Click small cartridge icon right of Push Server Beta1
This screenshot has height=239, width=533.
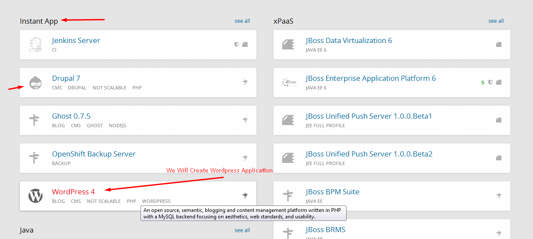point(499,120)
